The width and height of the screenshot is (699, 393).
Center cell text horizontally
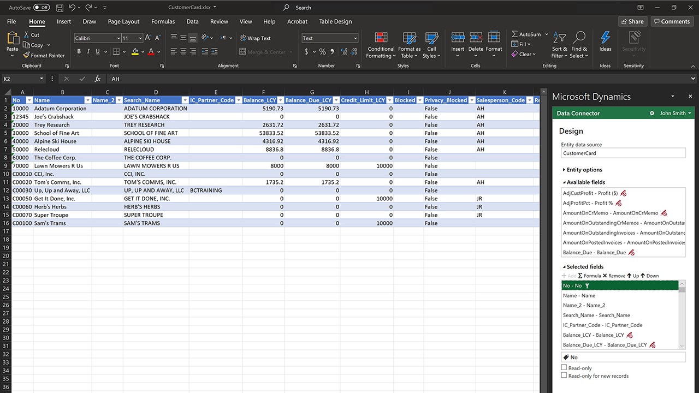tap(183, 51)
